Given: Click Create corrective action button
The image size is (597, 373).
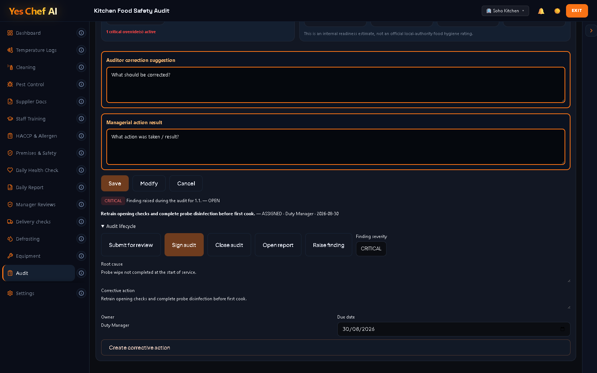Looking at the screenshot, I should [x=336, y=347].
